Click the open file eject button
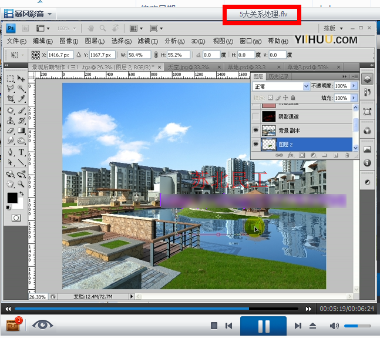380x338 pixels. pos(312,326)
